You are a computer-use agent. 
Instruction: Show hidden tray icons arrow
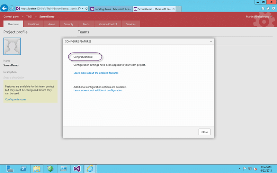239,169
